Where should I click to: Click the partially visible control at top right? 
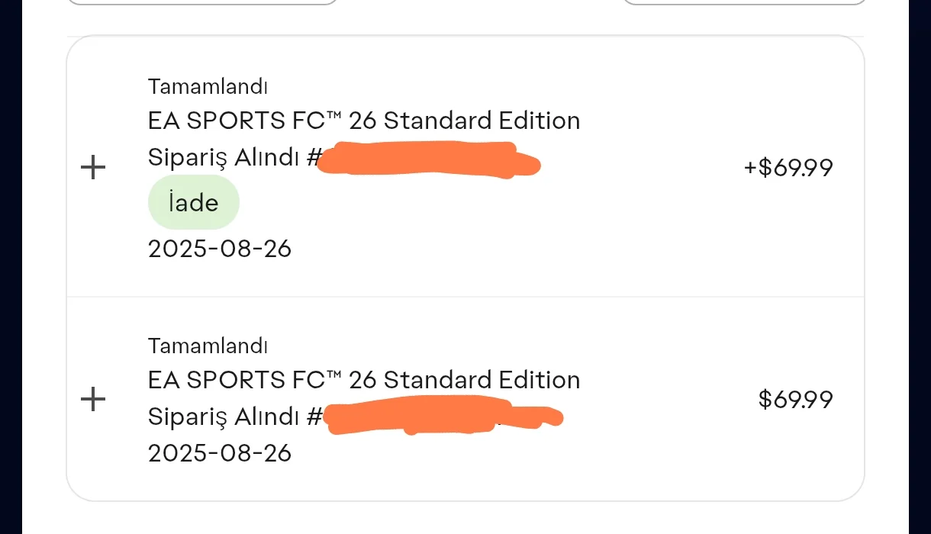click(x=744, y=2)
